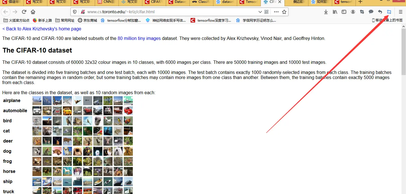
Task: Click last cat sample image
Action: [x=128, y=131]
